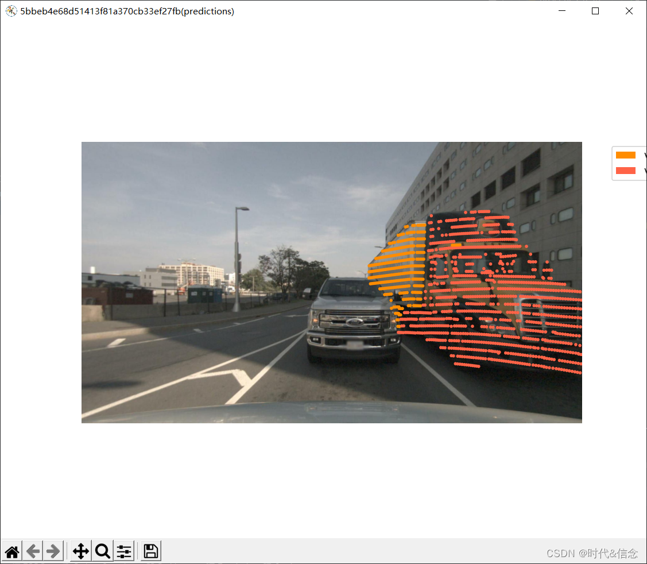Click the camera image in the plot
Screen dimensions: 647x564
tap(332, 283)
